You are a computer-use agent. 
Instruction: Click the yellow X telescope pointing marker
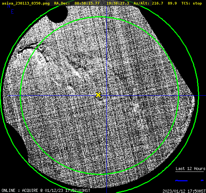coord(98,95)
